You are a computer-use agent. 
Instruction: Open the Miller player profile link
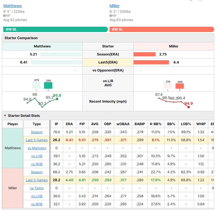coord(115,6)
